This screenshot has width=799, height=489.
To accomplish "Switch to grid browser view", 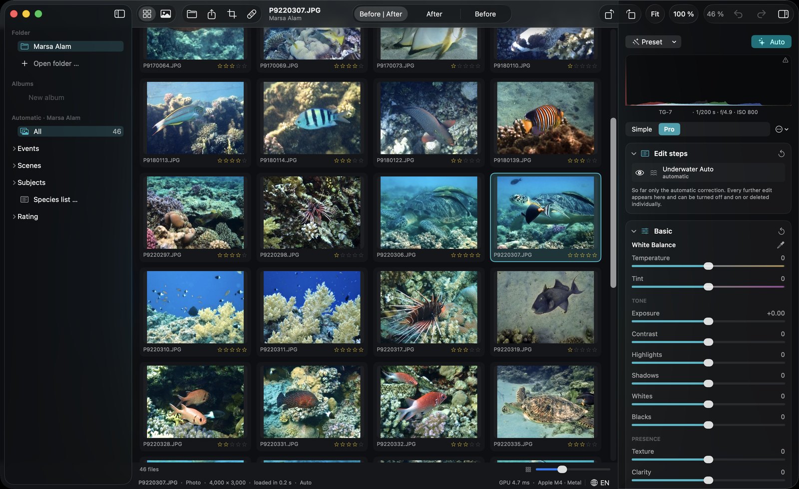I will tap(147, 14).
